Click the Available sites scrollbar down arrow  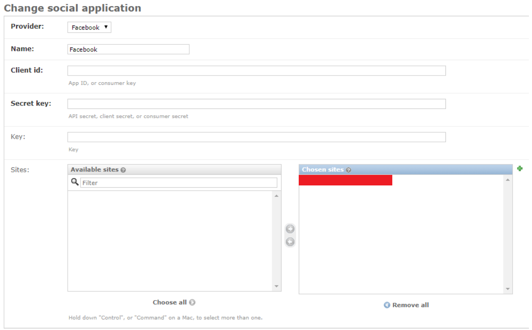tap(277, 286)
